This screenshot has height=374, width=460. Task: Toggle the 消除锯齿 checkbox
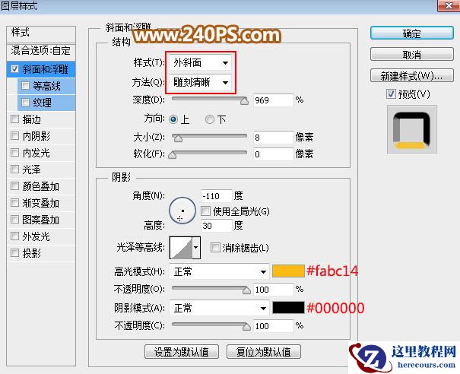coord(215,247)
